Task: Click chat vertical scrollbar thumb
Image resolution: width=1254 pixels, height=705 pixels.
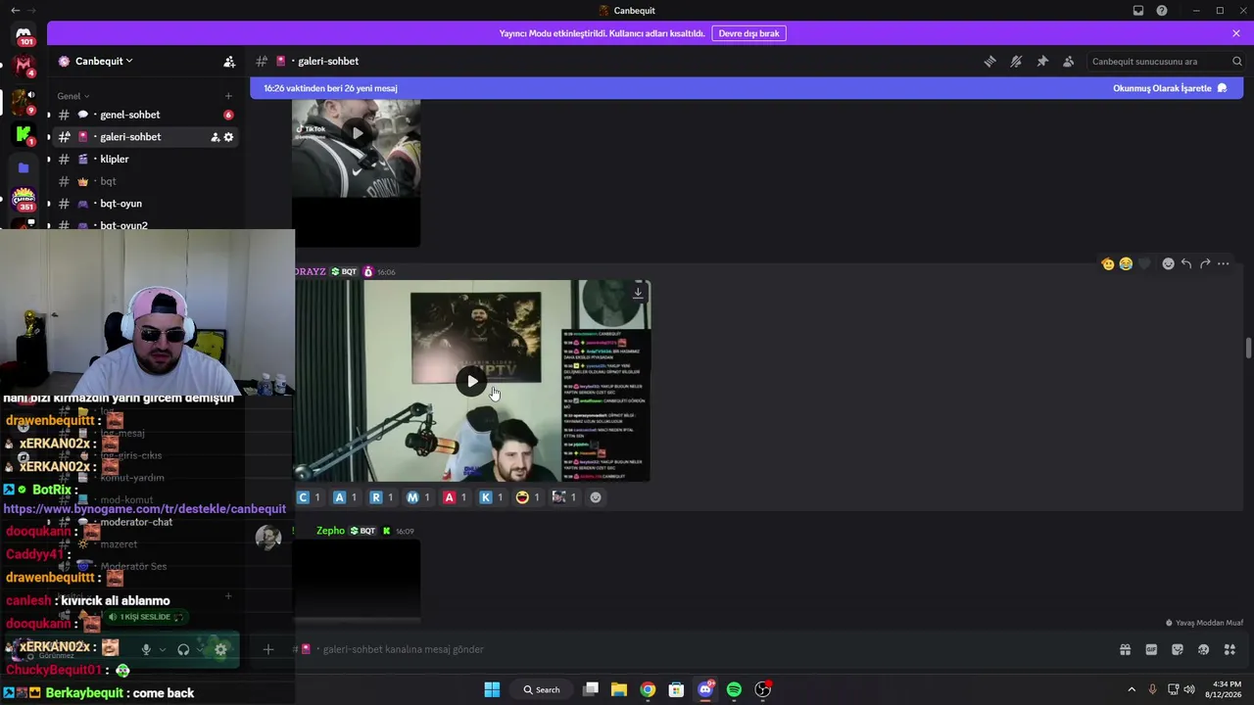Action: (x=1247, y=349)
